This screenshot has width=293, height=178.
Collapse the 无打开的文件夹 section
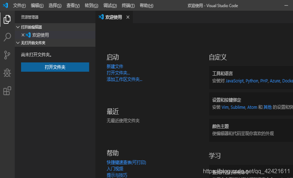[18, 43]
